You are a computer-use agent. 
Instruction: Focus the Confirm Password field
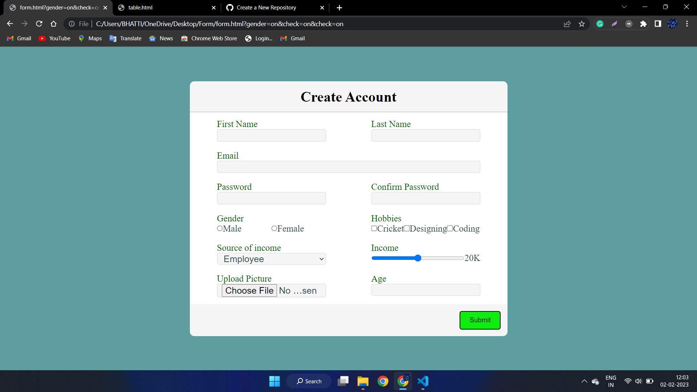pyautogui.click(x=425, y=198)
